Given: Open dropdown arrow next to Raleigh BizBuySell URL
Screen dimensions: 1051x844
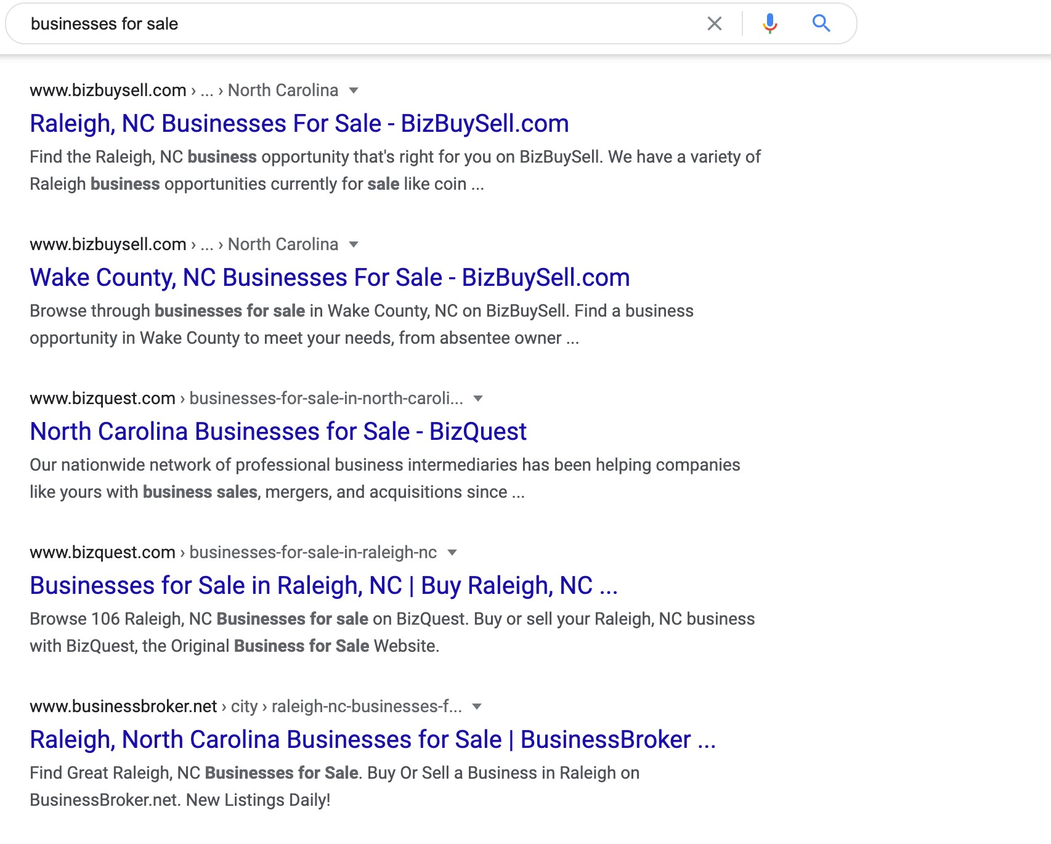Looking at the screenshot, I should coord(354,91).
